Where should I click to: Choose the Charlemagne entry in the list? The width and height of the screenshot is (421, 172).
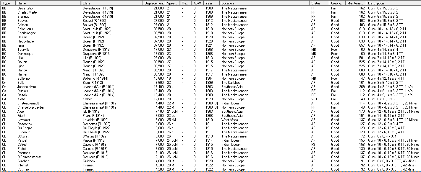pos(27,33)
